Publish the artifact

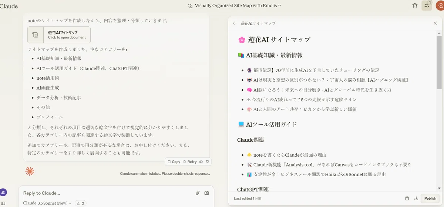pyautogui.click(x=430, y=198)
